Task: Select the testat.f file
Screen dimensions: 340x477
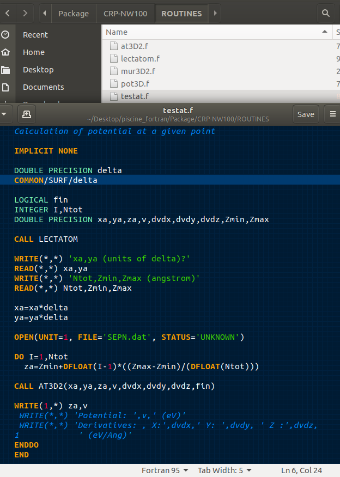Action: (135, 96)
